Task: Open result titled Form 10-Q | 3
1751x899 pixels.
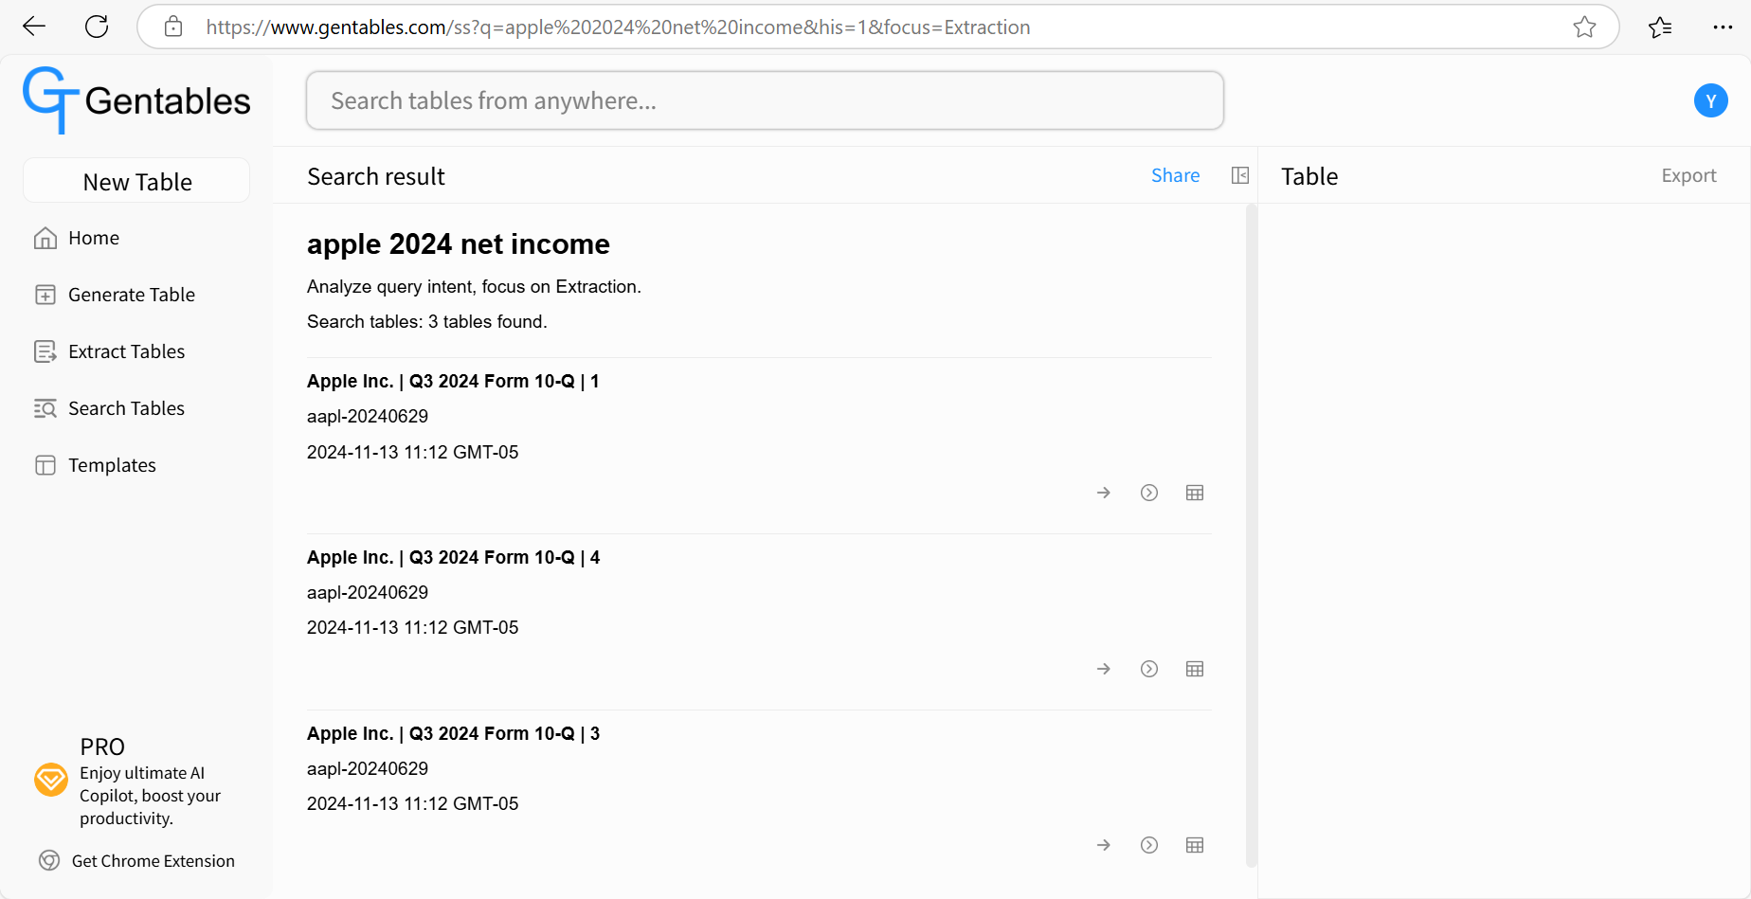Action: point(453,733)
